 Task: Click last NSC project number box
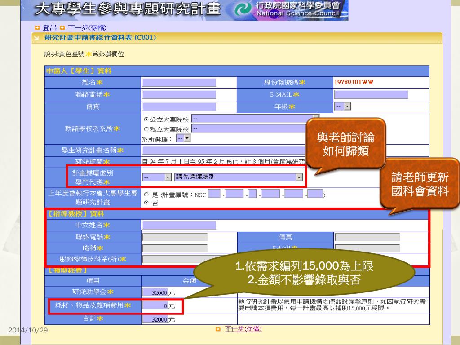315,194
